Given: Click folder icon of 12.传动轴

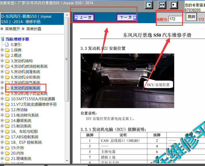Looking at the screenshot, I should pyautogui.click(x=7, y=110).
